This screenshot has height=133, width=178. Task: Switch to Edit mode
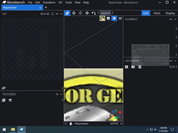click(x=146, y=13)
